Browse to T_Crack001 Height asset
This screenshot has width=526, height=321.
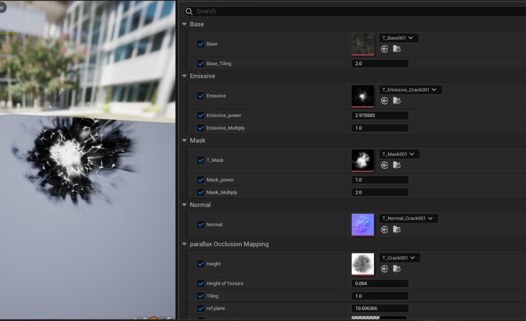pyautogui.click(x=396, y=269)
